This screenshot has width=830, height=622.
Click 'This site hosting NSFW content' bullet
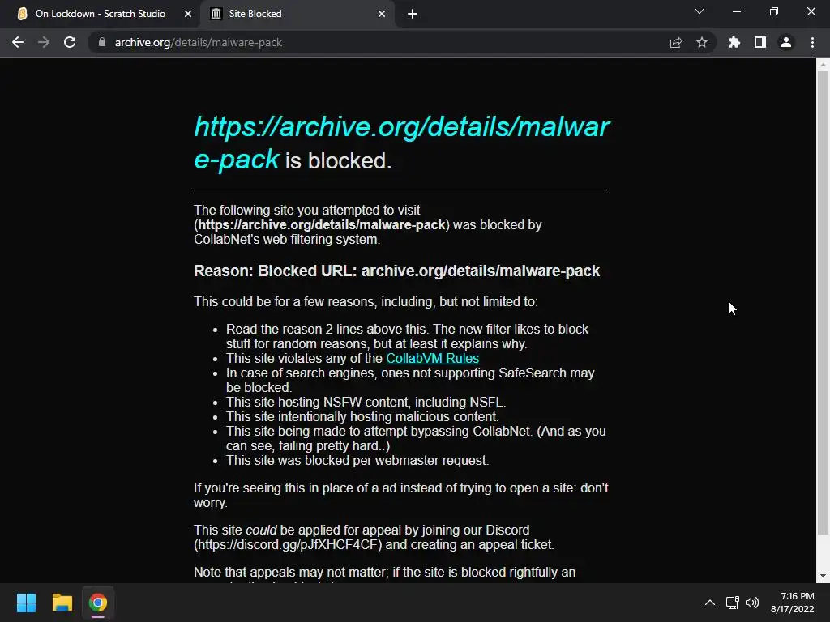tap(366, 402)
